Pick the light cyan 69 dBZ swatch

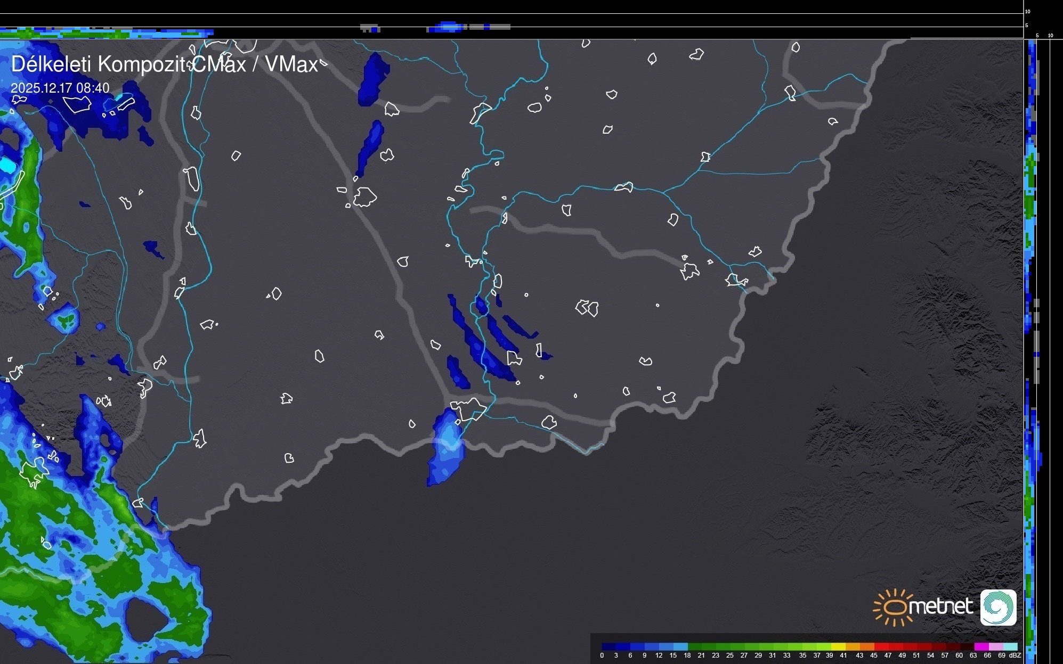point(1010,646)
